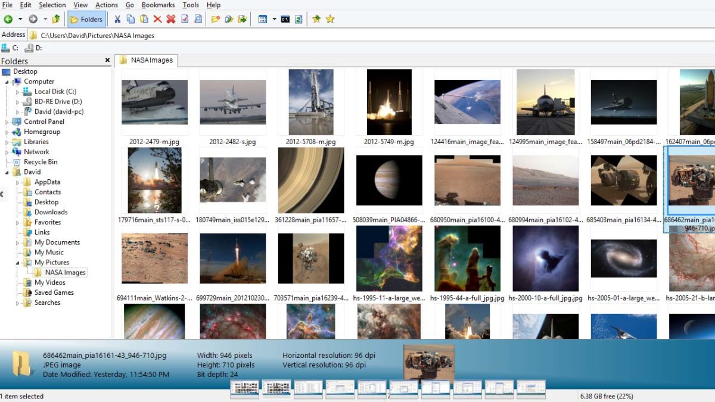Open the Back button history dropdown

[x=20, y=18]
